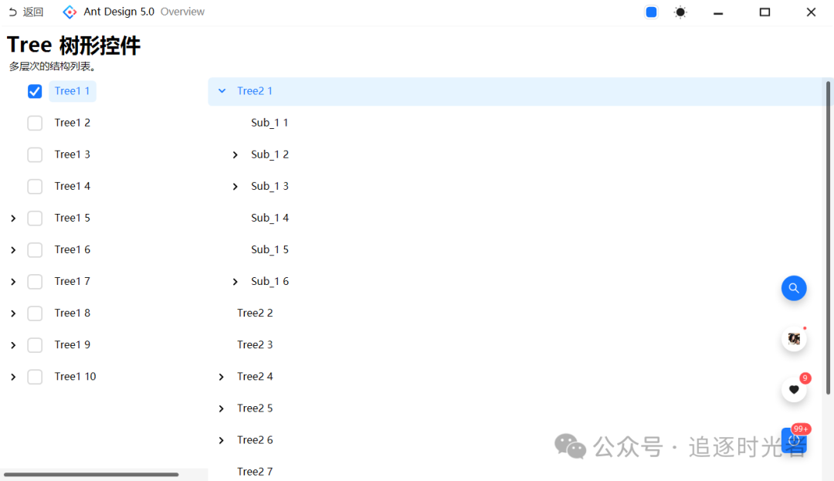This screenshot has height=481, width=834.
Task: Select the Sub_1 2 label
Action: point(270,154)
